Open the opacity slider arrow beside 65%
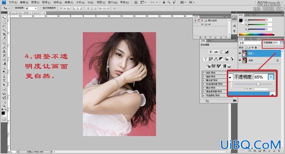Image resolution: width=285 pixels, height=154 pixels. coord(282,42)
